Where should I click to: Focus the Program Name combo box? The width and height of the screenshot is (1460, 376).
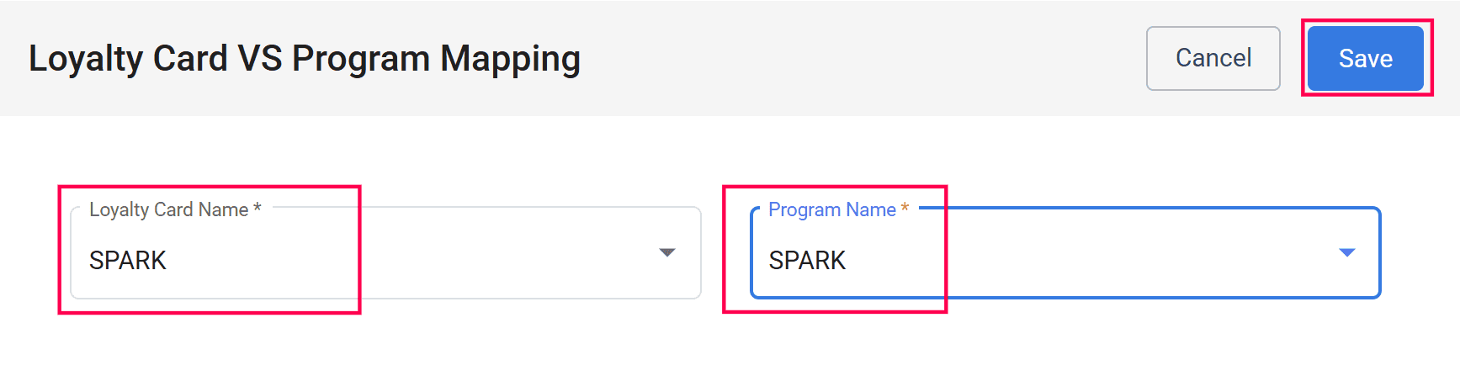pyautogui.click(x=1064, y=253)
